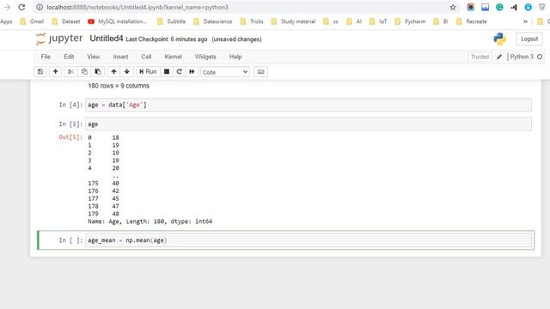The height and width of the screenshot is (309, 550).
Task: Click 'Name: Age, Length: 180' output line
Action: coord(150,221)
